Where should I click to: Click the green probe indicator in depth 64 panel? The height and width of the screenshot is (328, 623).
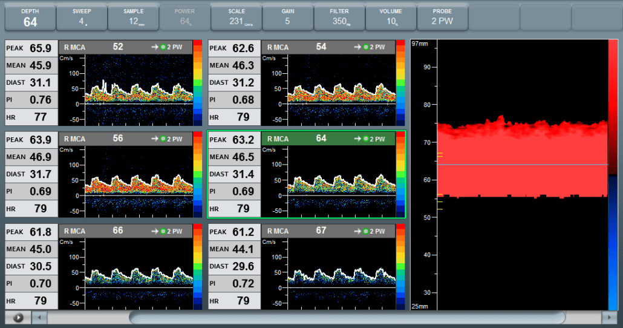366,139
